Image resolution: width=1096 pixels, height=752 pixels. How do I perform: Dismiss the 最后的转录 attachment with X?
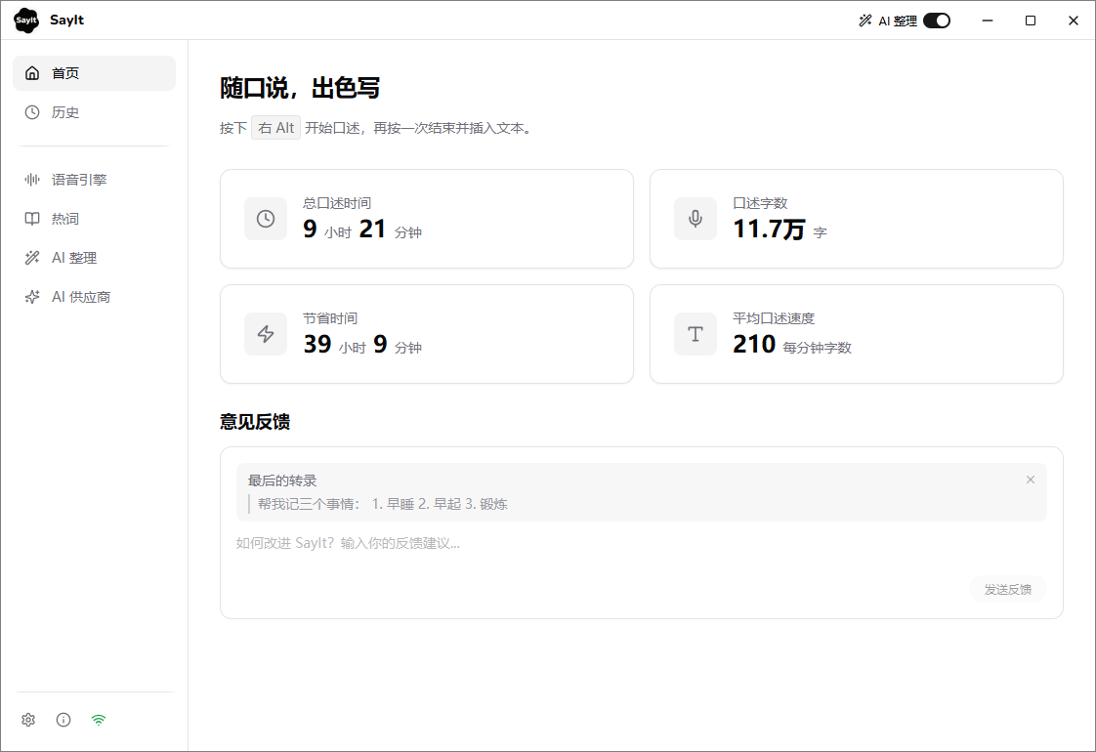click(1031, 480)
